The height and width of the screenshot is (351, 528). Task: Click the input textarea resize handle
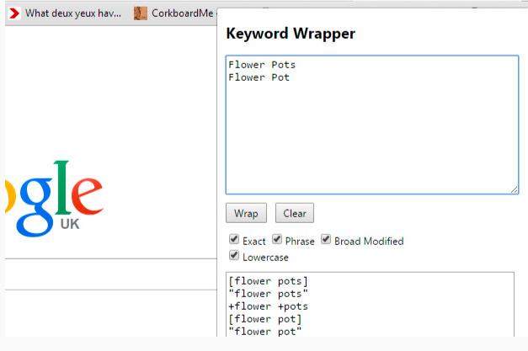coord(514,190)
